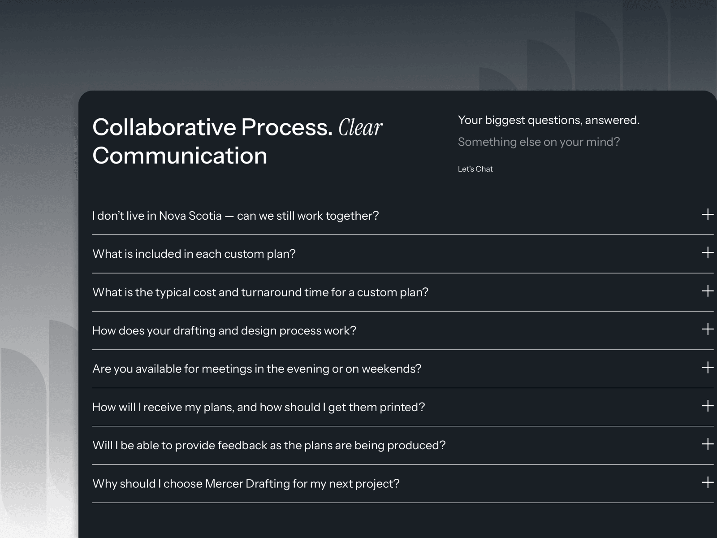Click plus icon beside Nova Scotia question
Viewport: 717px width, 538px height.
(x=708, y=215)
